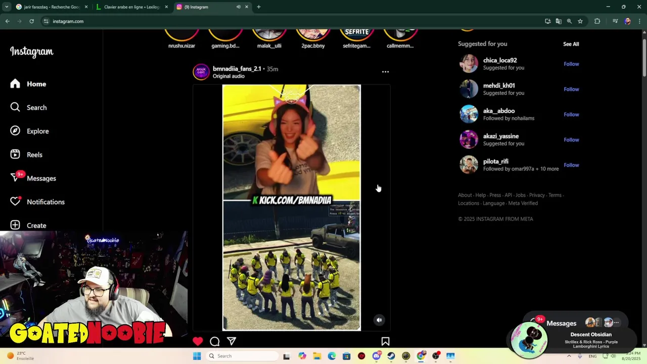Open Steam from taskbar
This screenshot has width=647, height=364.
click(391, 356)
